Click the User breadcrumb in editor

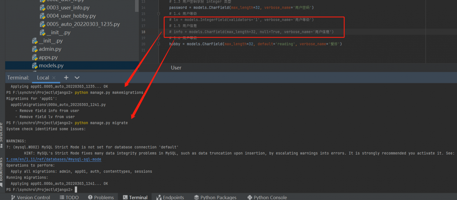coord(176,67)
